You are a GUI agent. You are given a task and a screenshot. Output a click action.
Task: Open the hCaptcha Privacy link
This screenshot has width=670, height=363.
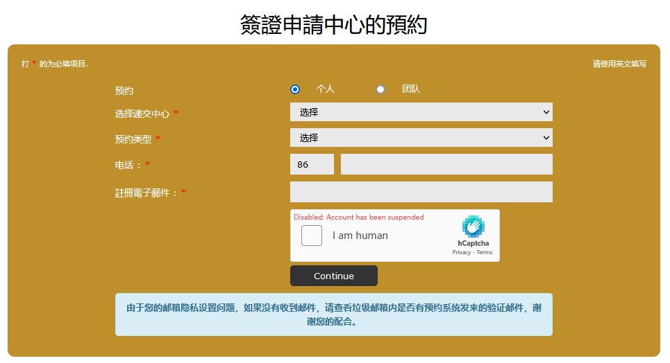pos(461,252)
